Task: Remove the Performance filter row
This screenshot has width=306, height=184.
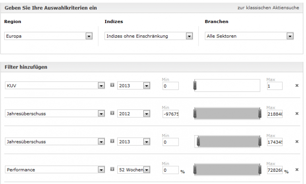Action: point(296,170)
